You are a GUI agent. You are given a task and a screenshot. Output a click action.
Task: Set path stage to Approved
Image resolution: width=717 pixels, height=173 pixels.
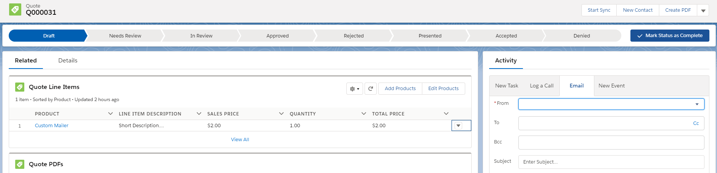coord(277,36)
